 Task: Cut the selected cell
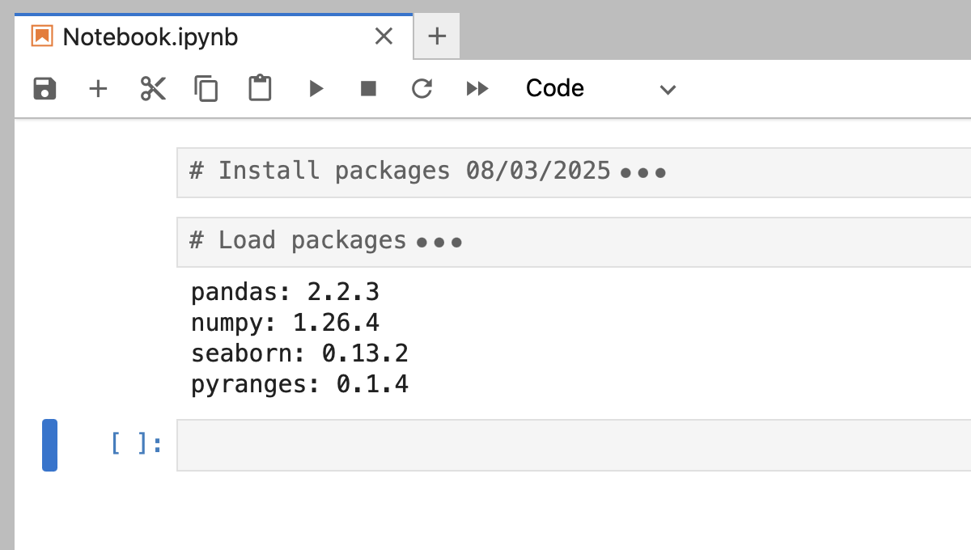152,89
